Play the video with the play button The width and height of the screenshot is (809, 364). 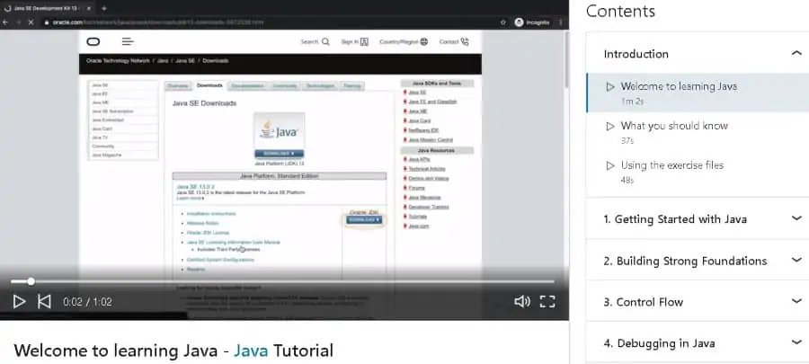click(19, 302)
